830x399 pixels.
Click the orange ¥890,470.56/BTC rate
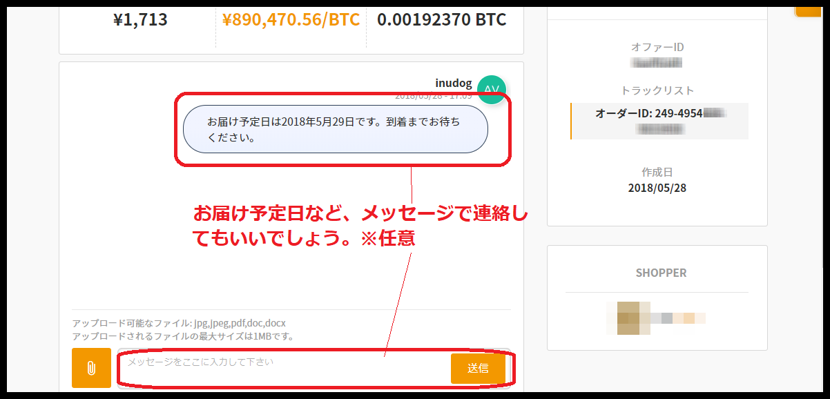(291, 19)
